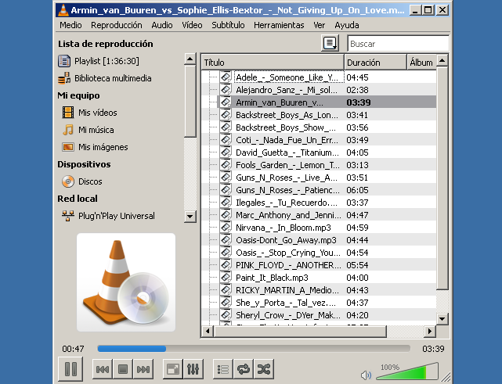This screenshot has height=384, width=502.
Task: Toggle shuffle random playback
Action: pos(264,369)
